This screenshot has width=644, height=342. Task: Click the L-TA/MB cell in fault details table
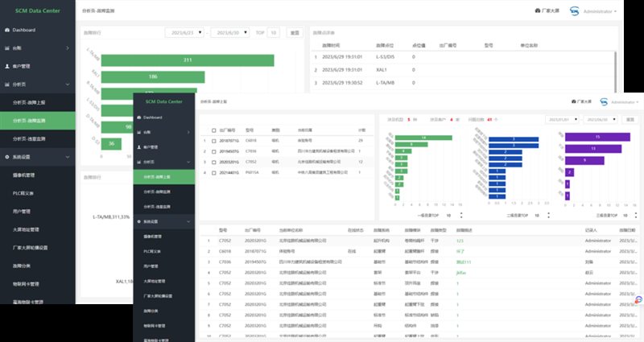(385, 83)
